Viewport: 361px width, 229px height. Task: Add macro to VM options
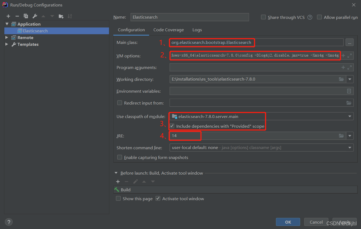[x=343, y=56]
